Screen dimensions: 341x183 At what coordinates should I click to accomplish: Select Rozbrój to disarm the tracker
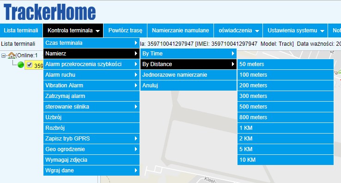pyautogui.click(x=91, y=128)
